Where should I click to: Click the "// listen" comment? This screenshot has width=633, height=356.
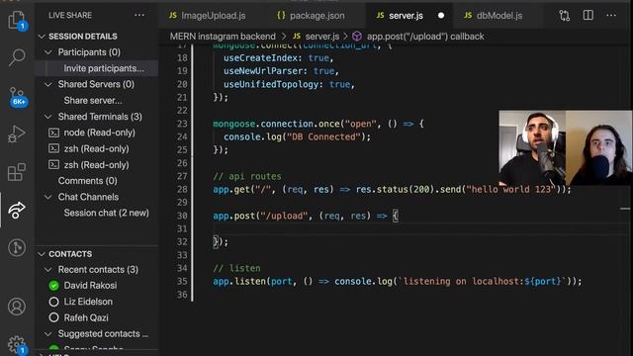236,268
